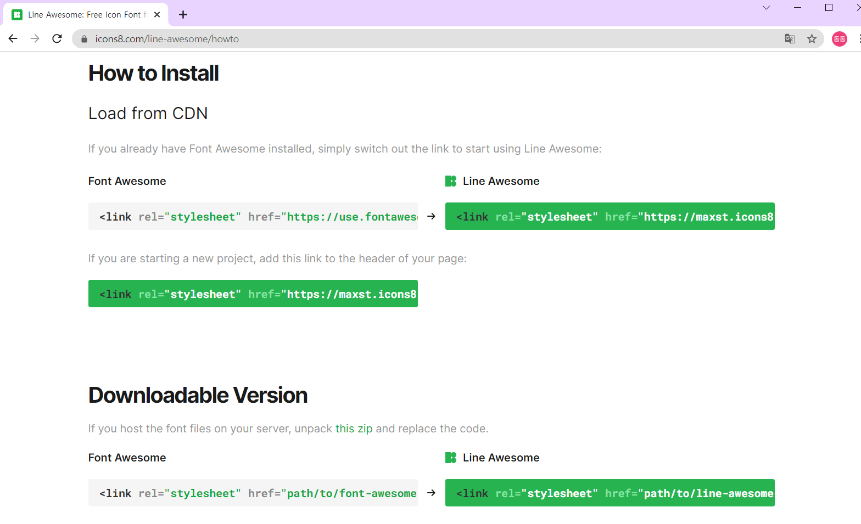861x524 pixels.
Task: Open the 'this zip' download link
Action: (x=354, y=429)
